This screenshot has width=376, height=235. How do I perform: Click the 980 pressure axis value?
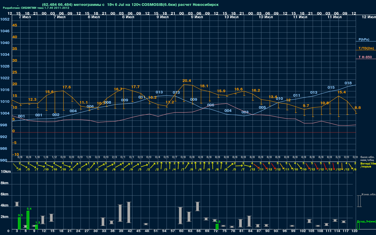4,160
